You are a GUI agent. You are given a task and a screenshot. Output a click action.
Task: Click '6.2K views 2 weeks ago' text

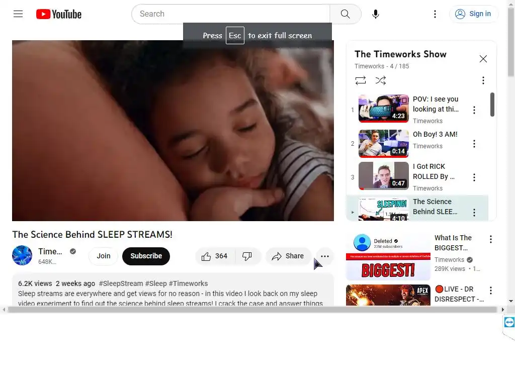click(x=56, y=283)
